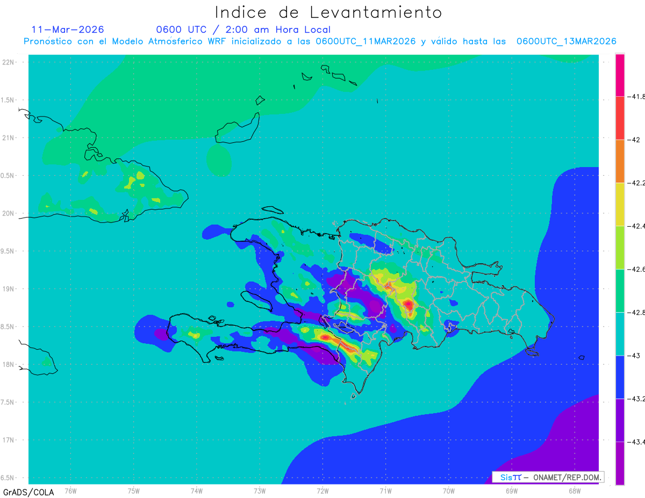Click the 'Indice de Levantamiento' map title
Image resolution: width=645 pixels, height=498 pixels.
coord(328,12)
